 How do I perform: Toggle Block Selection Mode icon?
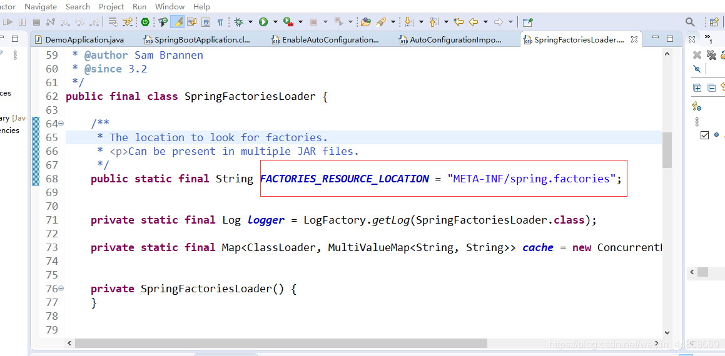(x=206, y=22)
